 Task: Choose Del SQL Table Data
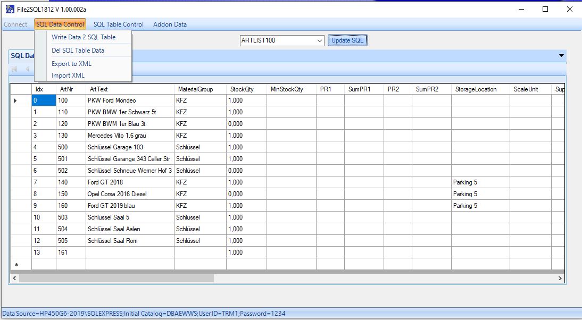[x=78, y=50]
